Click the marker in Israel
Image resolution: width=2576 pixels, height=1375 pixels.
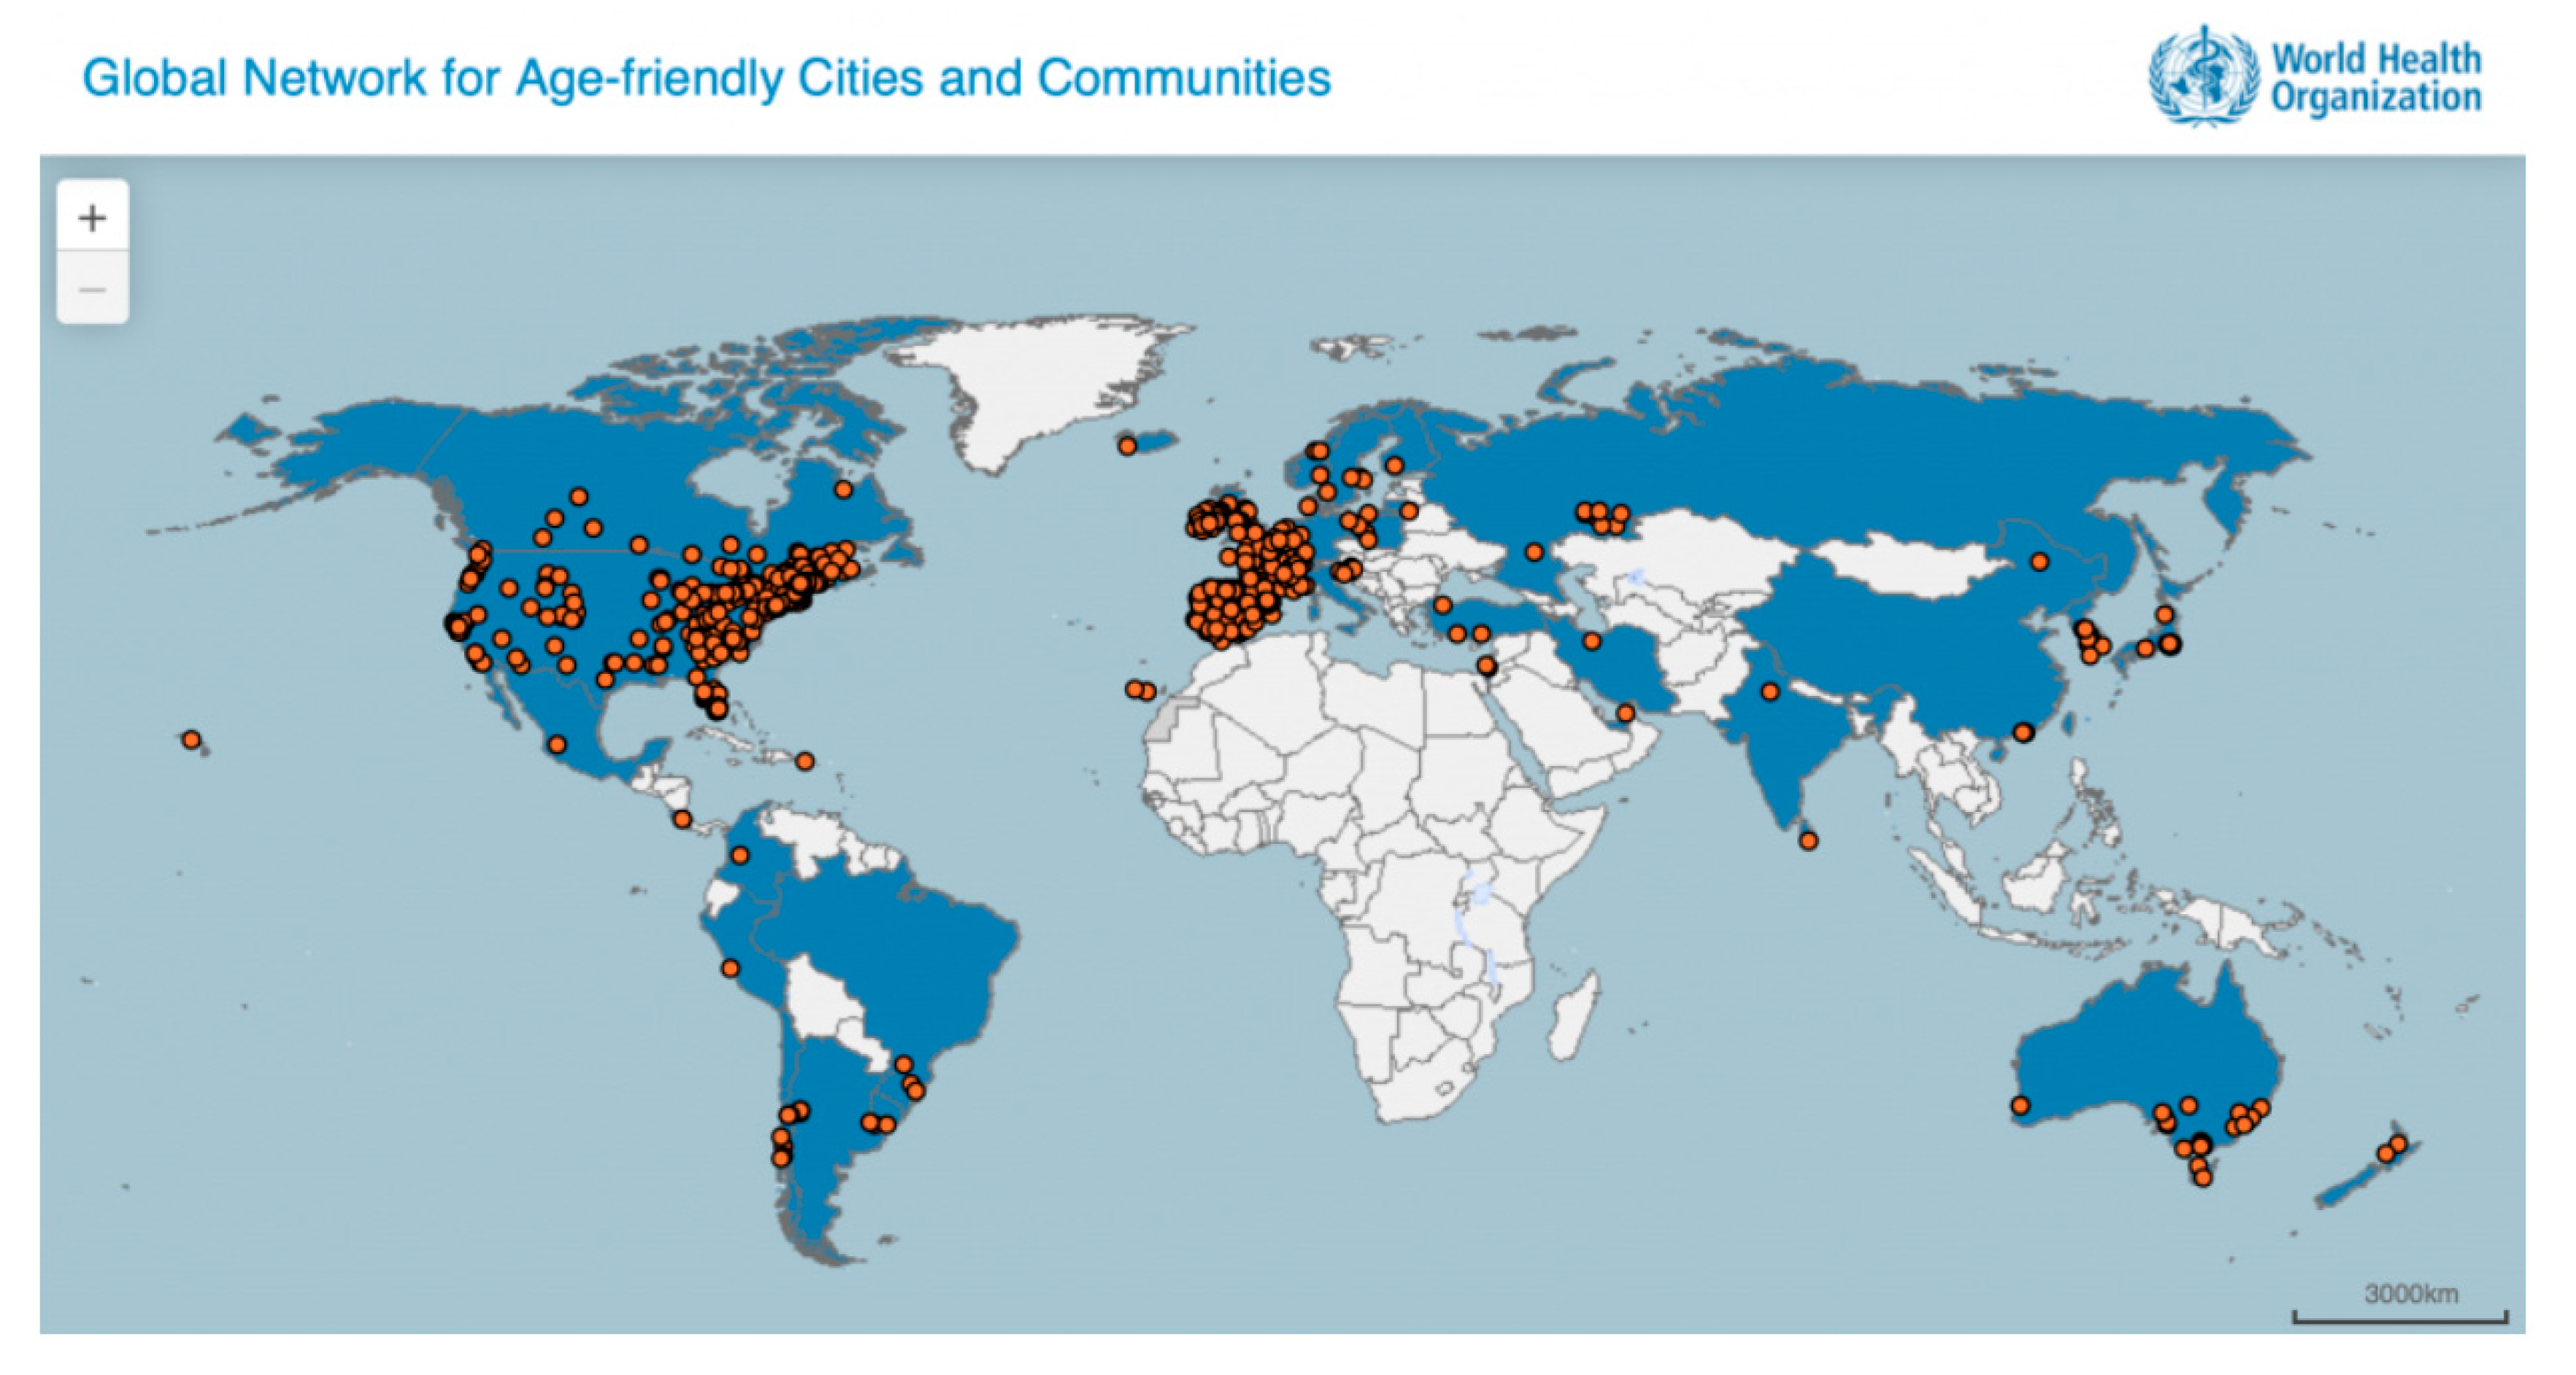pos(1487,665)
